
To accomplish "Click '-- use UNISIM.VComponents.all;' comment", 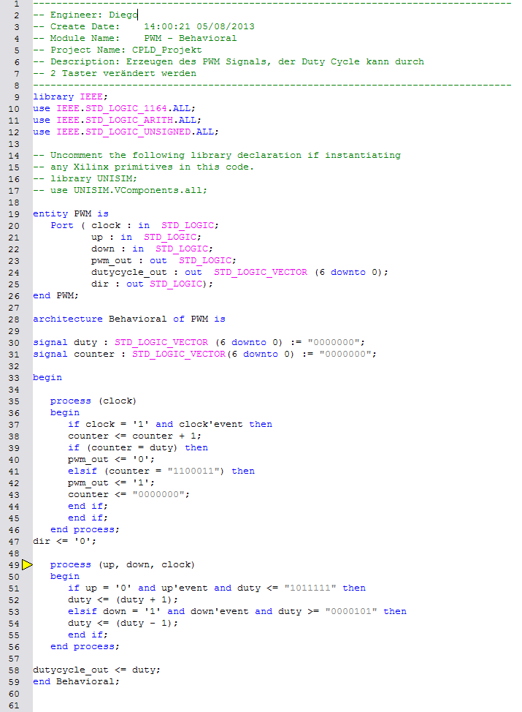I will pyautogui.click(x=120, y=191).
